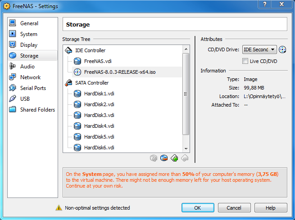Click the title bar question mark help button
The width and height of the screenshot is (295, 220).
point(265,4)
